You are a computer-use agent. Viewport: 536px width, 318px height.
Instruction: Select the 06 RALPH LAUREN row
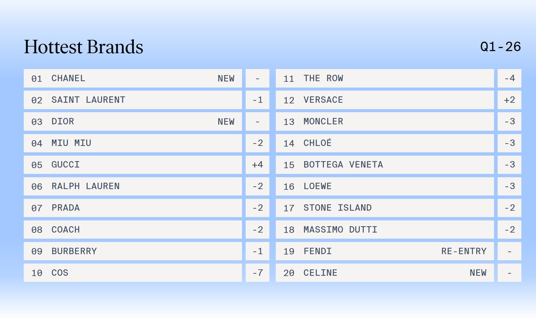(x=133, y=186)
